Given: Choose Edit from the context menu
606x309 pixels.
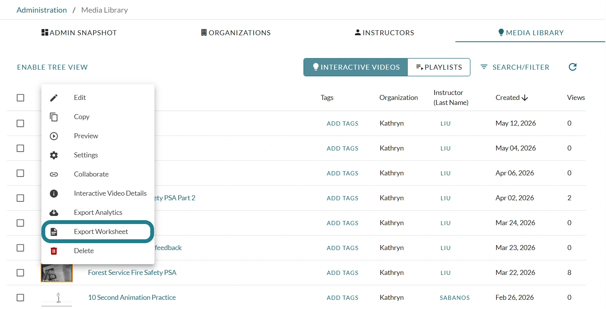Looking at the screenshot, I should (x=98, y=98).
